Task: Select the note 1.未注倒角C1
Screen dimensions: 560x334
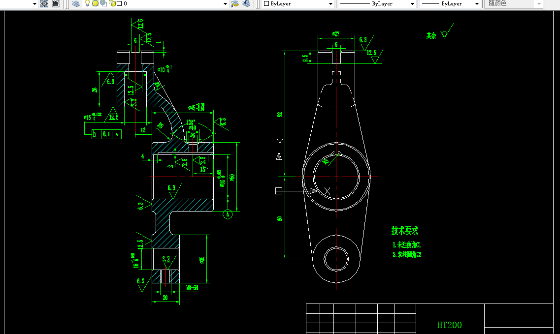Action: click(x=407, y=245)
